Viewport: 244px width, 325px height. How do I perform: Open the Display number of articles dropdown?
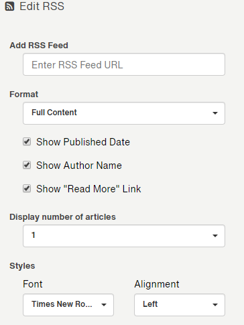point(124,236)
